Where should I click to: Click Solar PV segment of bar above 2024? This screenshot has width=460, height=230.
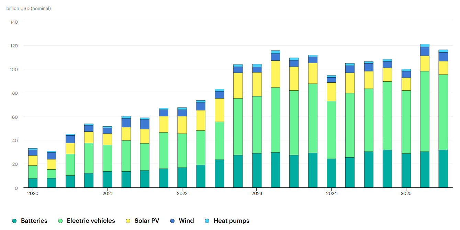pos(331,92)
